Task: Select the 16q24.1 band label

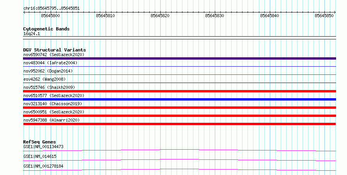Action: pos(32,34)
